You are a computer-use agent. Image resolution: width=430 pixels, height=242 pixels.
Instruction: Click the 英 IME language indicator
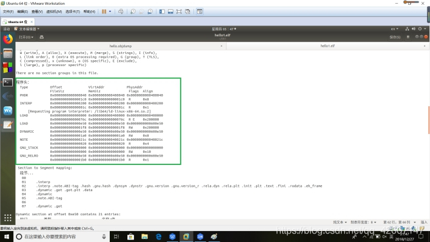(x=391, y=237)
